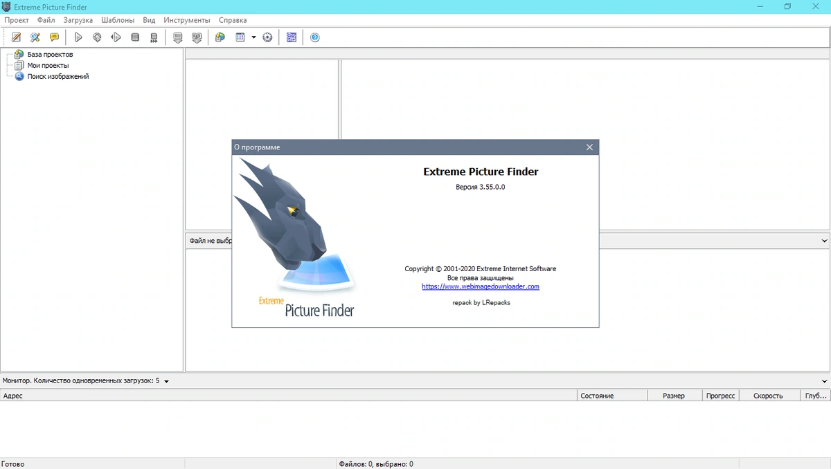Open the project database globe toolbar icon

pos(220,37)
